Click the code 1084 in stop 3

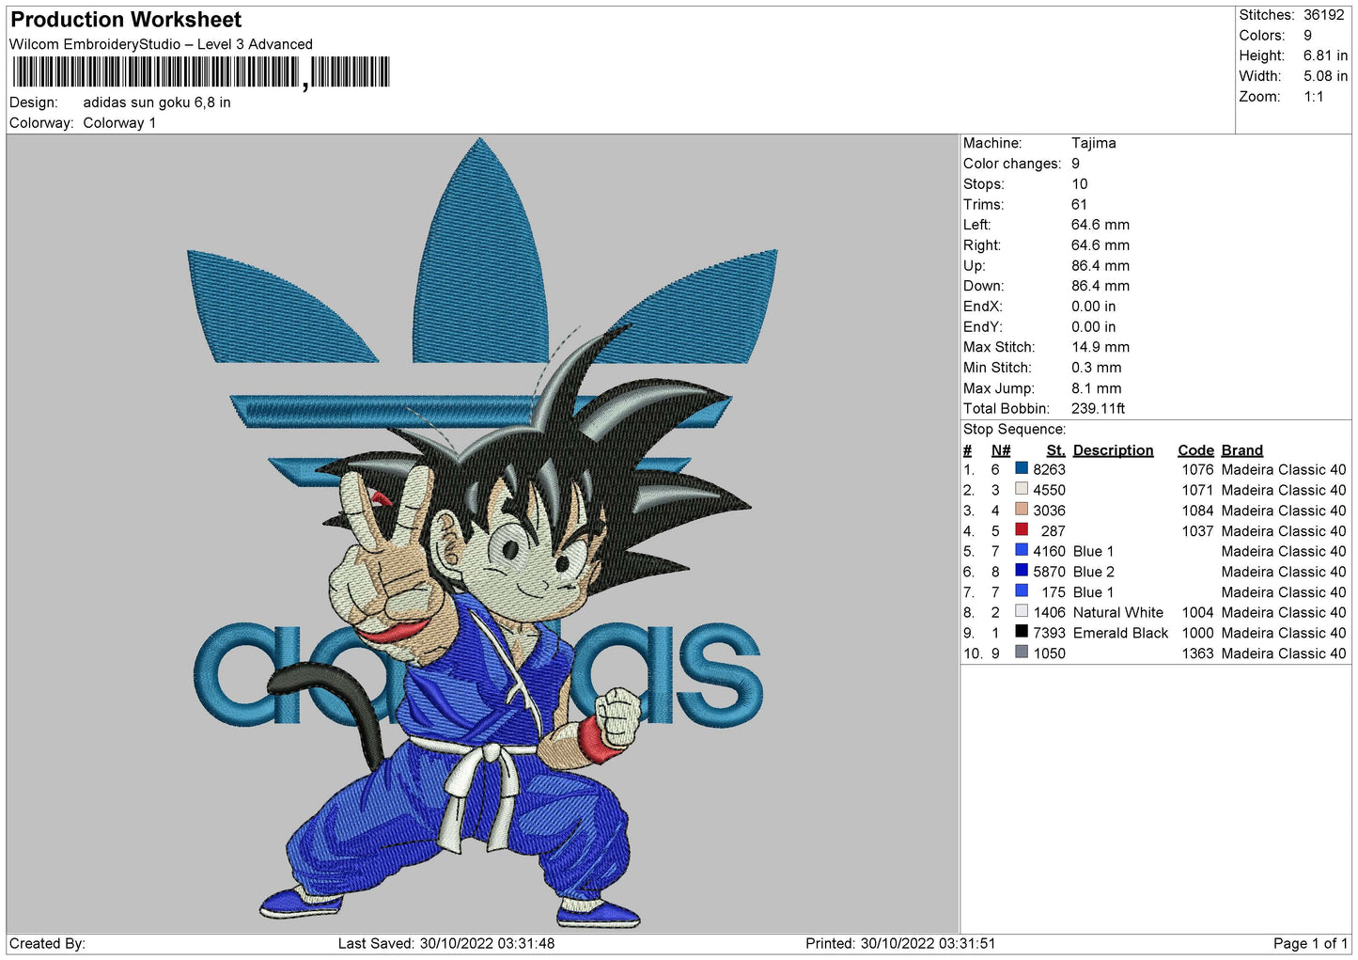pyautogui.click(x=1198, y=511)
